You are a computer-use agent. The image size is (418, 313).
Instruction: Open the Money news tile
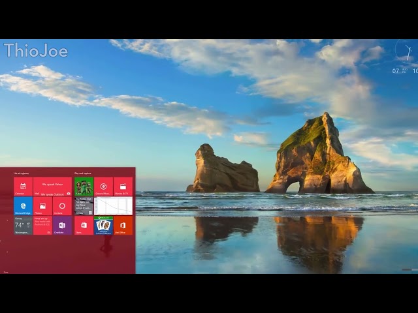(84, 206)
